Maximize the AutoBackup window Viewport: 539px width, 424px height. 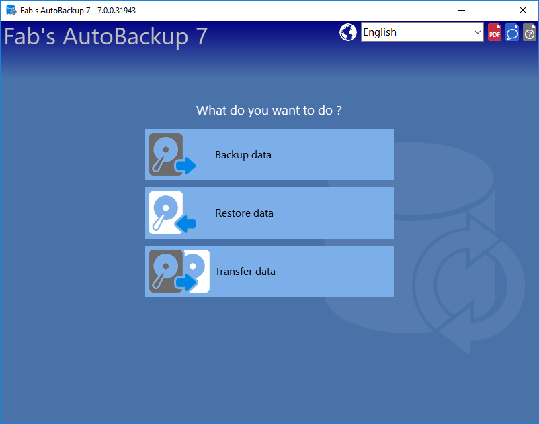(492, 10)
